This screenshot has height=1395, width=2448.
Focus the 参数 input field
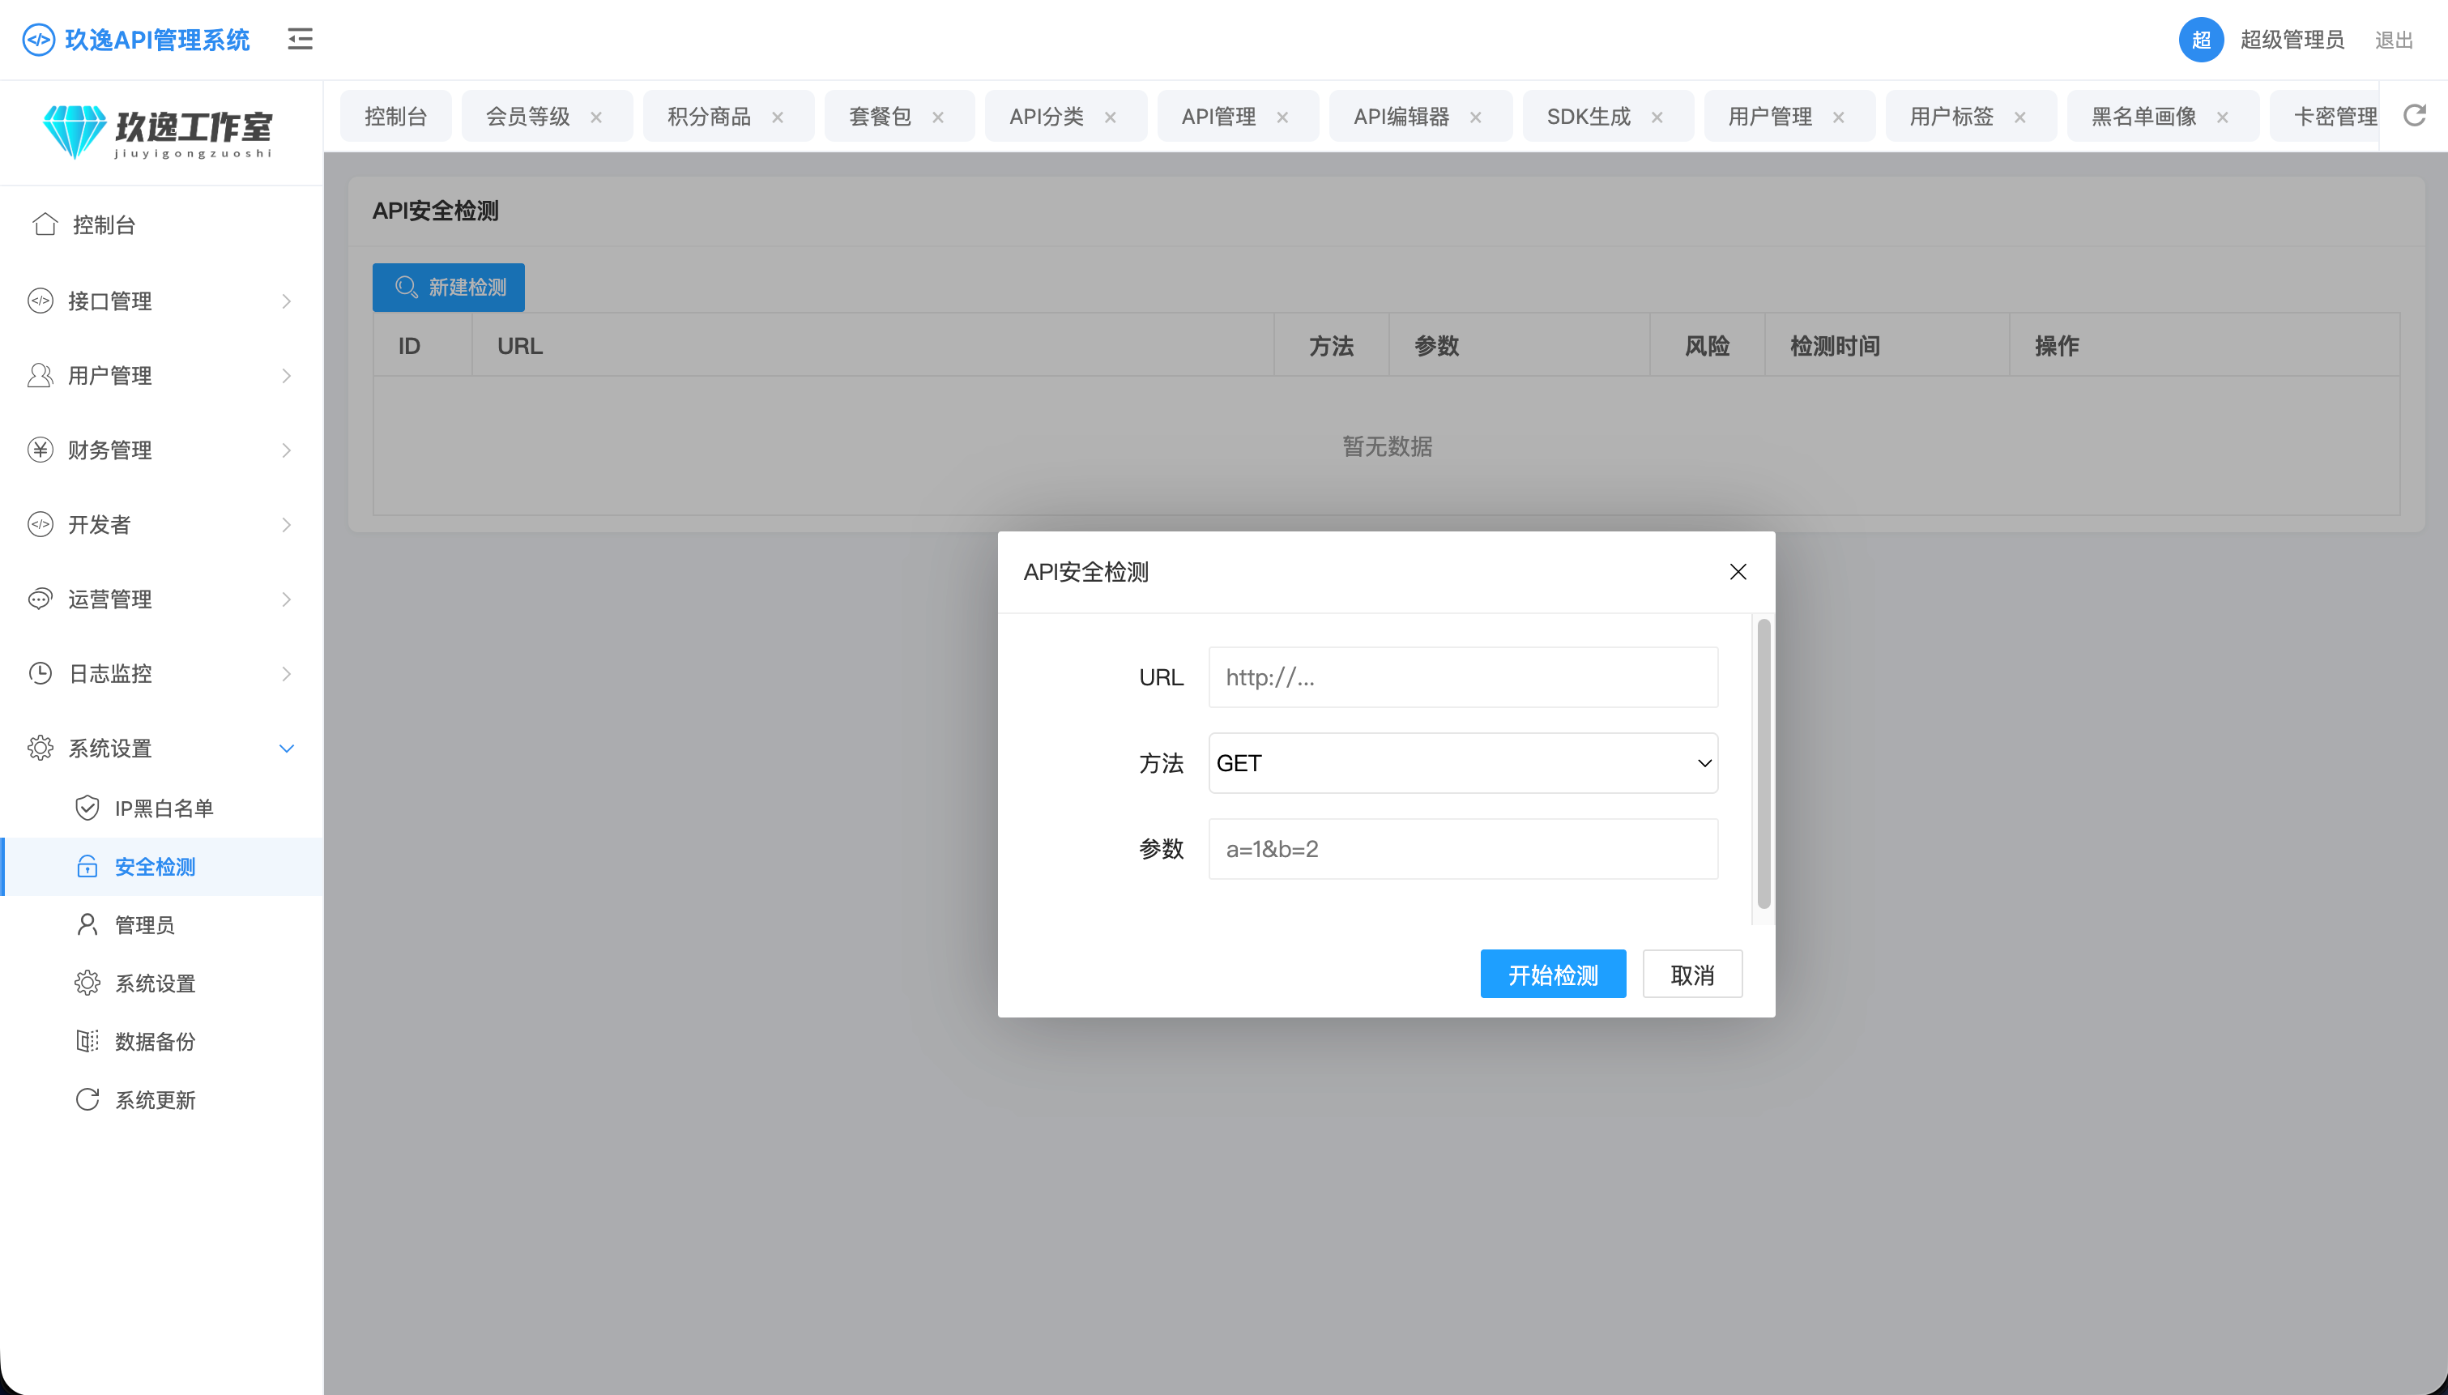1462,849
